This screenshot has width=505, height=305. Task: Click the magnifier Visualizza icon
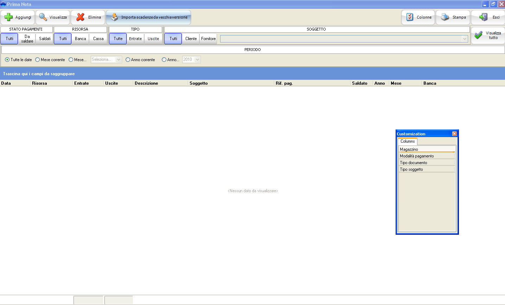point(43,17)
